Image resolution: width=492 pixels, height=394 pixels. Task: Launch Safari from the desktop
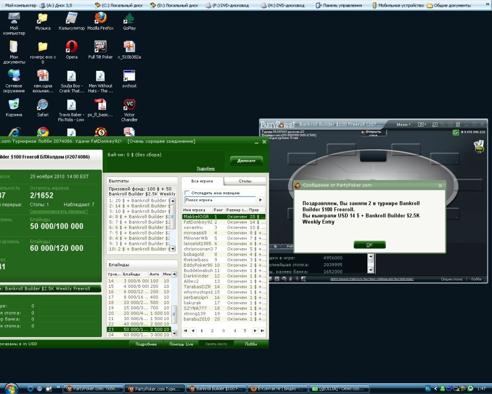coord(43,107)
